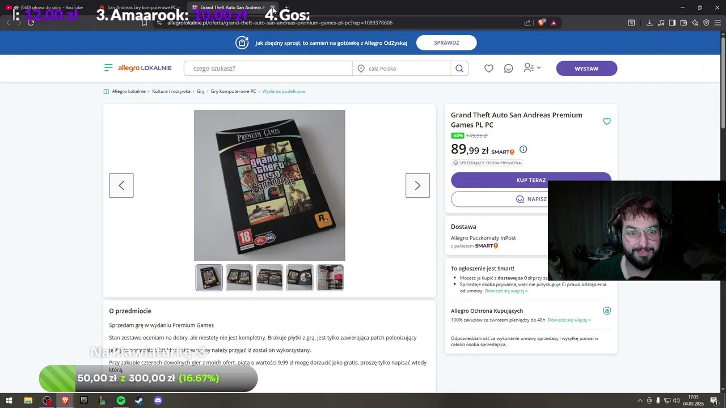Image resolution: width=726 pixels, height=408 pixels.
Task: Reload the page with the refresh icon
Action: click(31, 23)
